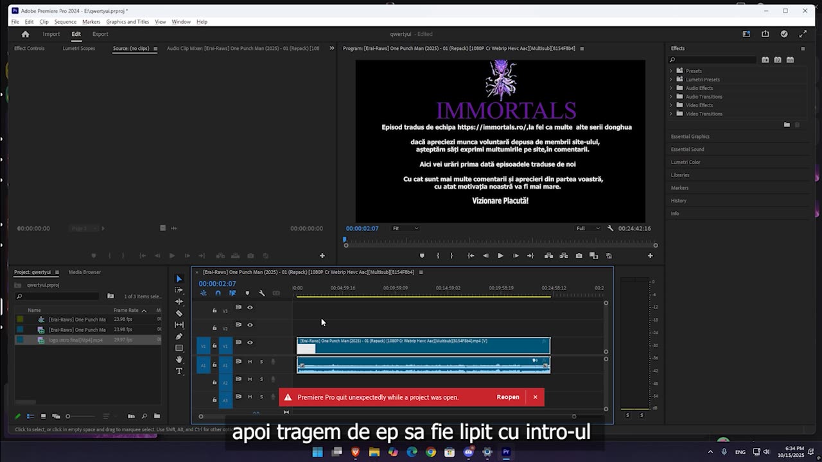Open the Import workspace
Viewport: 822px width, 462px height.
tap(51, 34)
